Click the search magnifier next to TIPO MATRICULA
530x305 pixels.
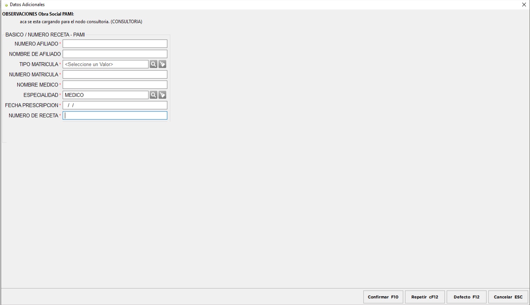tap(153, 64)
